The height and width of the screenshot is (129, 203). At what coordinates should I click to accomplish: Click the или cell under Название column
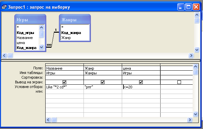[65, 92]
